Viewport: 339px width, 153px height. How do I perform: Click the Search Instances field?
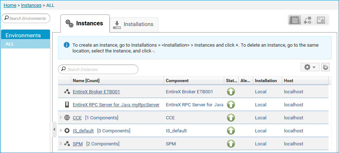pyautogui.click(x=98, y=69)
